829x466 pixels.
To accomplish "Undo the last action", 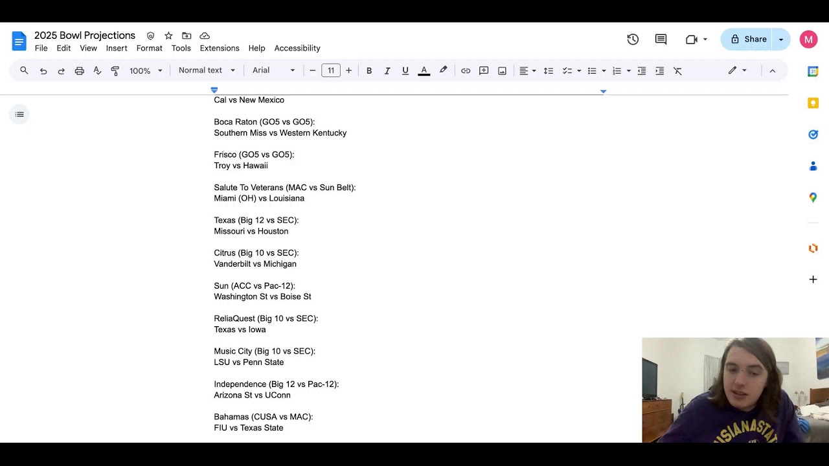I will click(x=43, y=71).
